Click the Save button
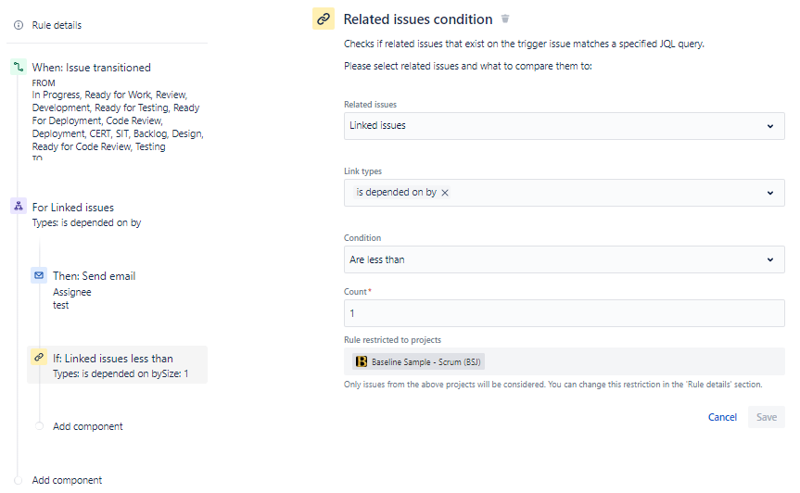 tap(767, 417)
